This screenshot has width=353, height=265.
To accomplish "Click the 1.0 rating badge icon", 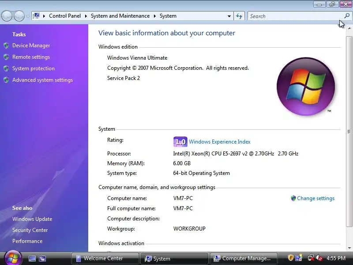I will [180, 142].
